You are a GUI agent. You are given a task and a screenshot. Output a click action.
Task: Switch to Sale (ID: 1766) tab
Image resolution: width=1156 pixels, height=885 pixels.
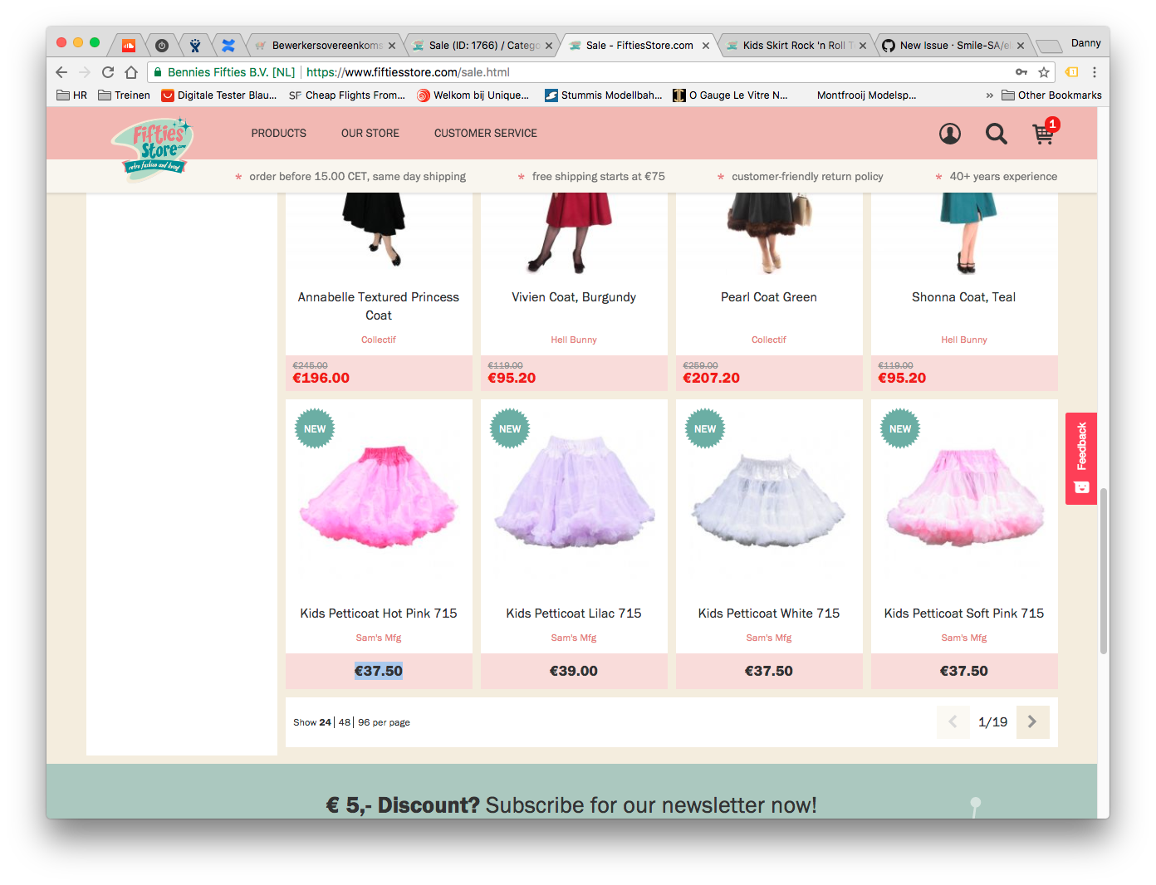pos(482,46)
